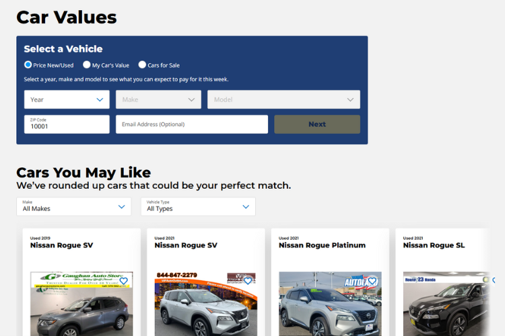Viewport: 505px width, 336px height.
Task: Select the Price New/Used radio option
Action: tap(28, 65)
